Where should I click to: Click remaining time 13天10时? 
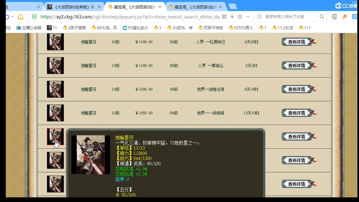click(x=251, y=113)
